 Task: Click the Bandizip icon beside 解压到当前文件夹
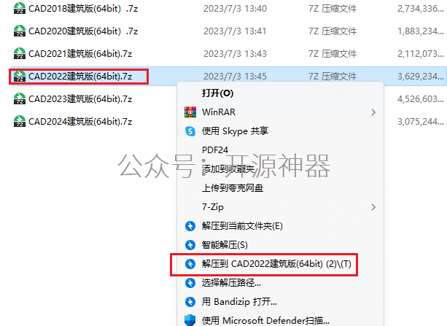pos(190,226)
